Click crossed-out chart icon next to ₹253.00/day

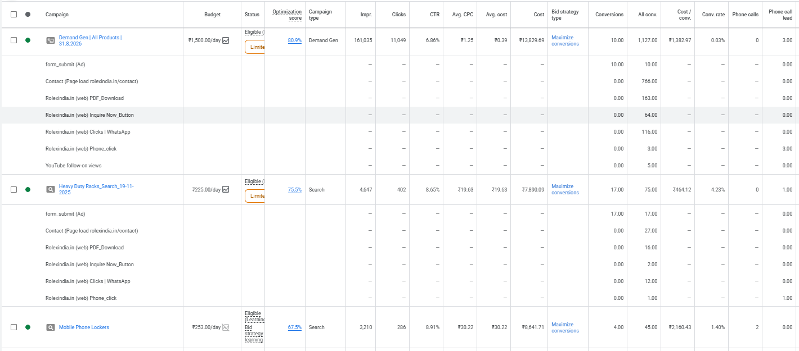(226, 327)
